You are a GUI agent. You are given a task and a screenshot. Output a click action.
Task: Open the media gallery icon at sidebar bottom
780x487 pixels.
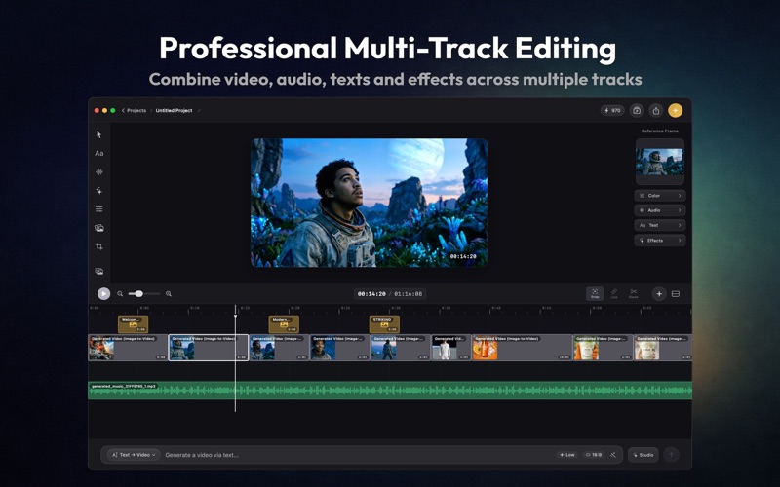pos(99,272)
